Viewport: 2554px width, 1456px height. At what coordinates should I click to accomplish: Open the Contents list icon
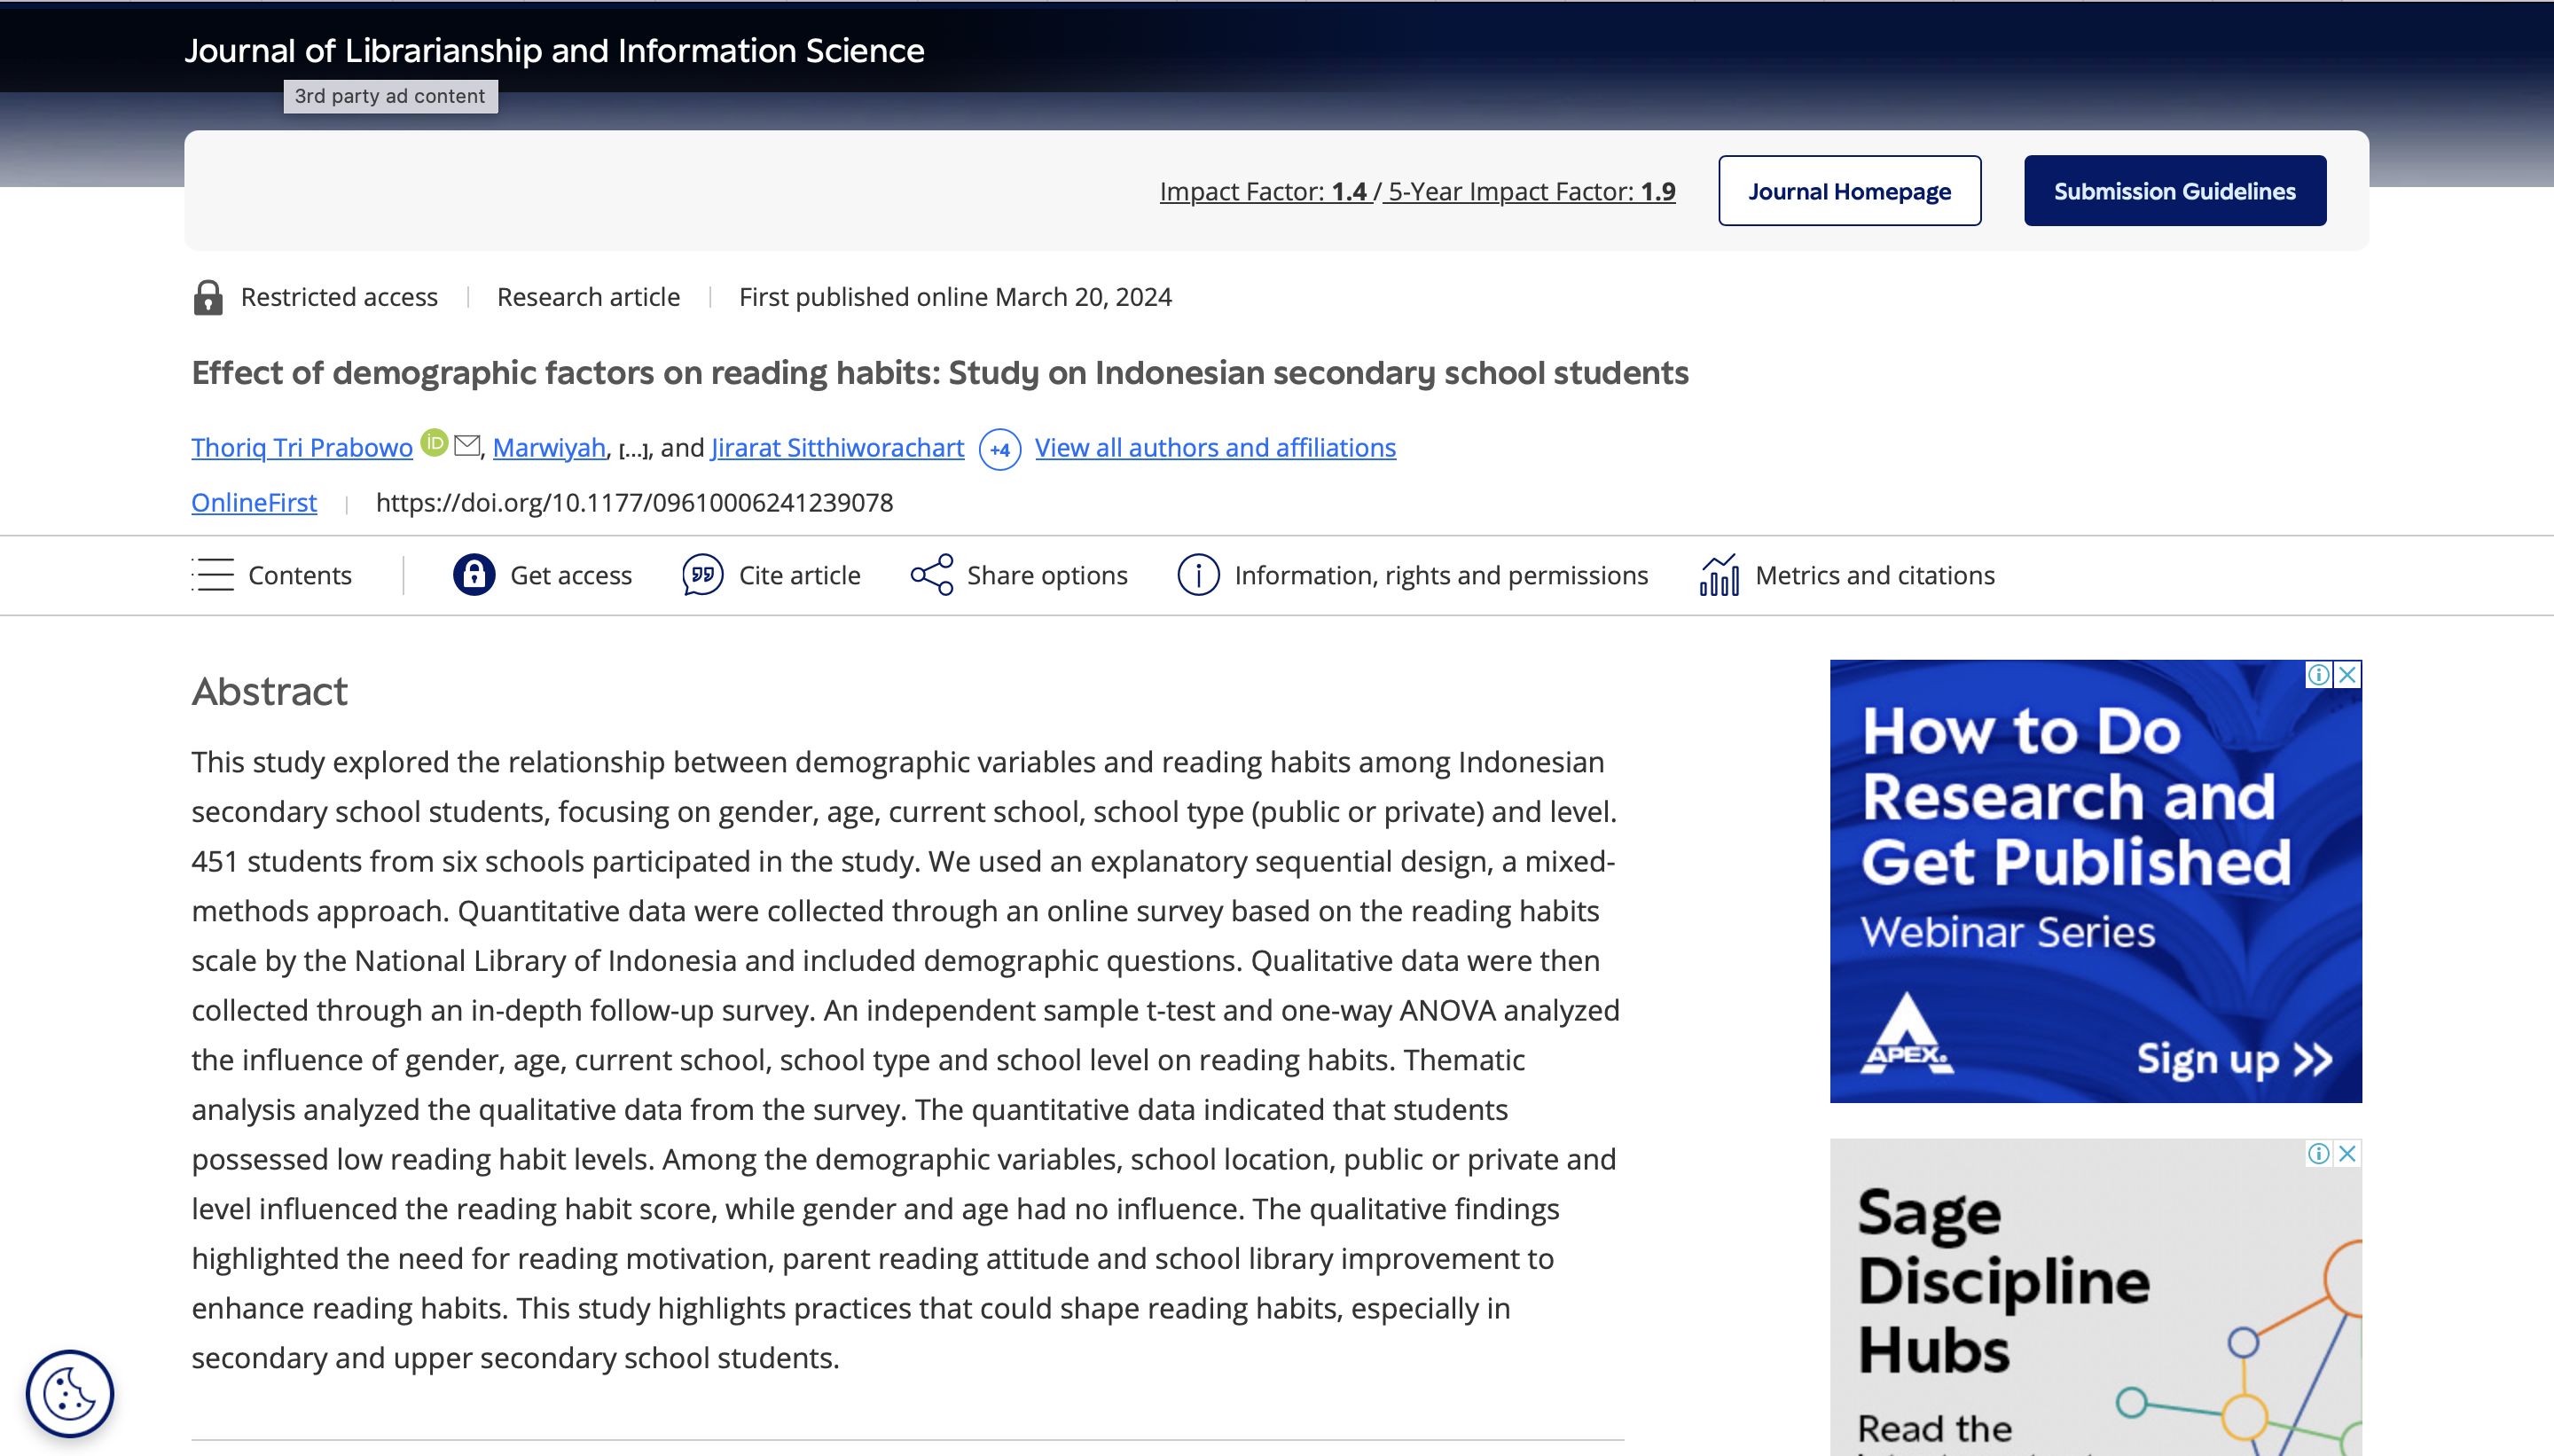[x=213, y=575]
